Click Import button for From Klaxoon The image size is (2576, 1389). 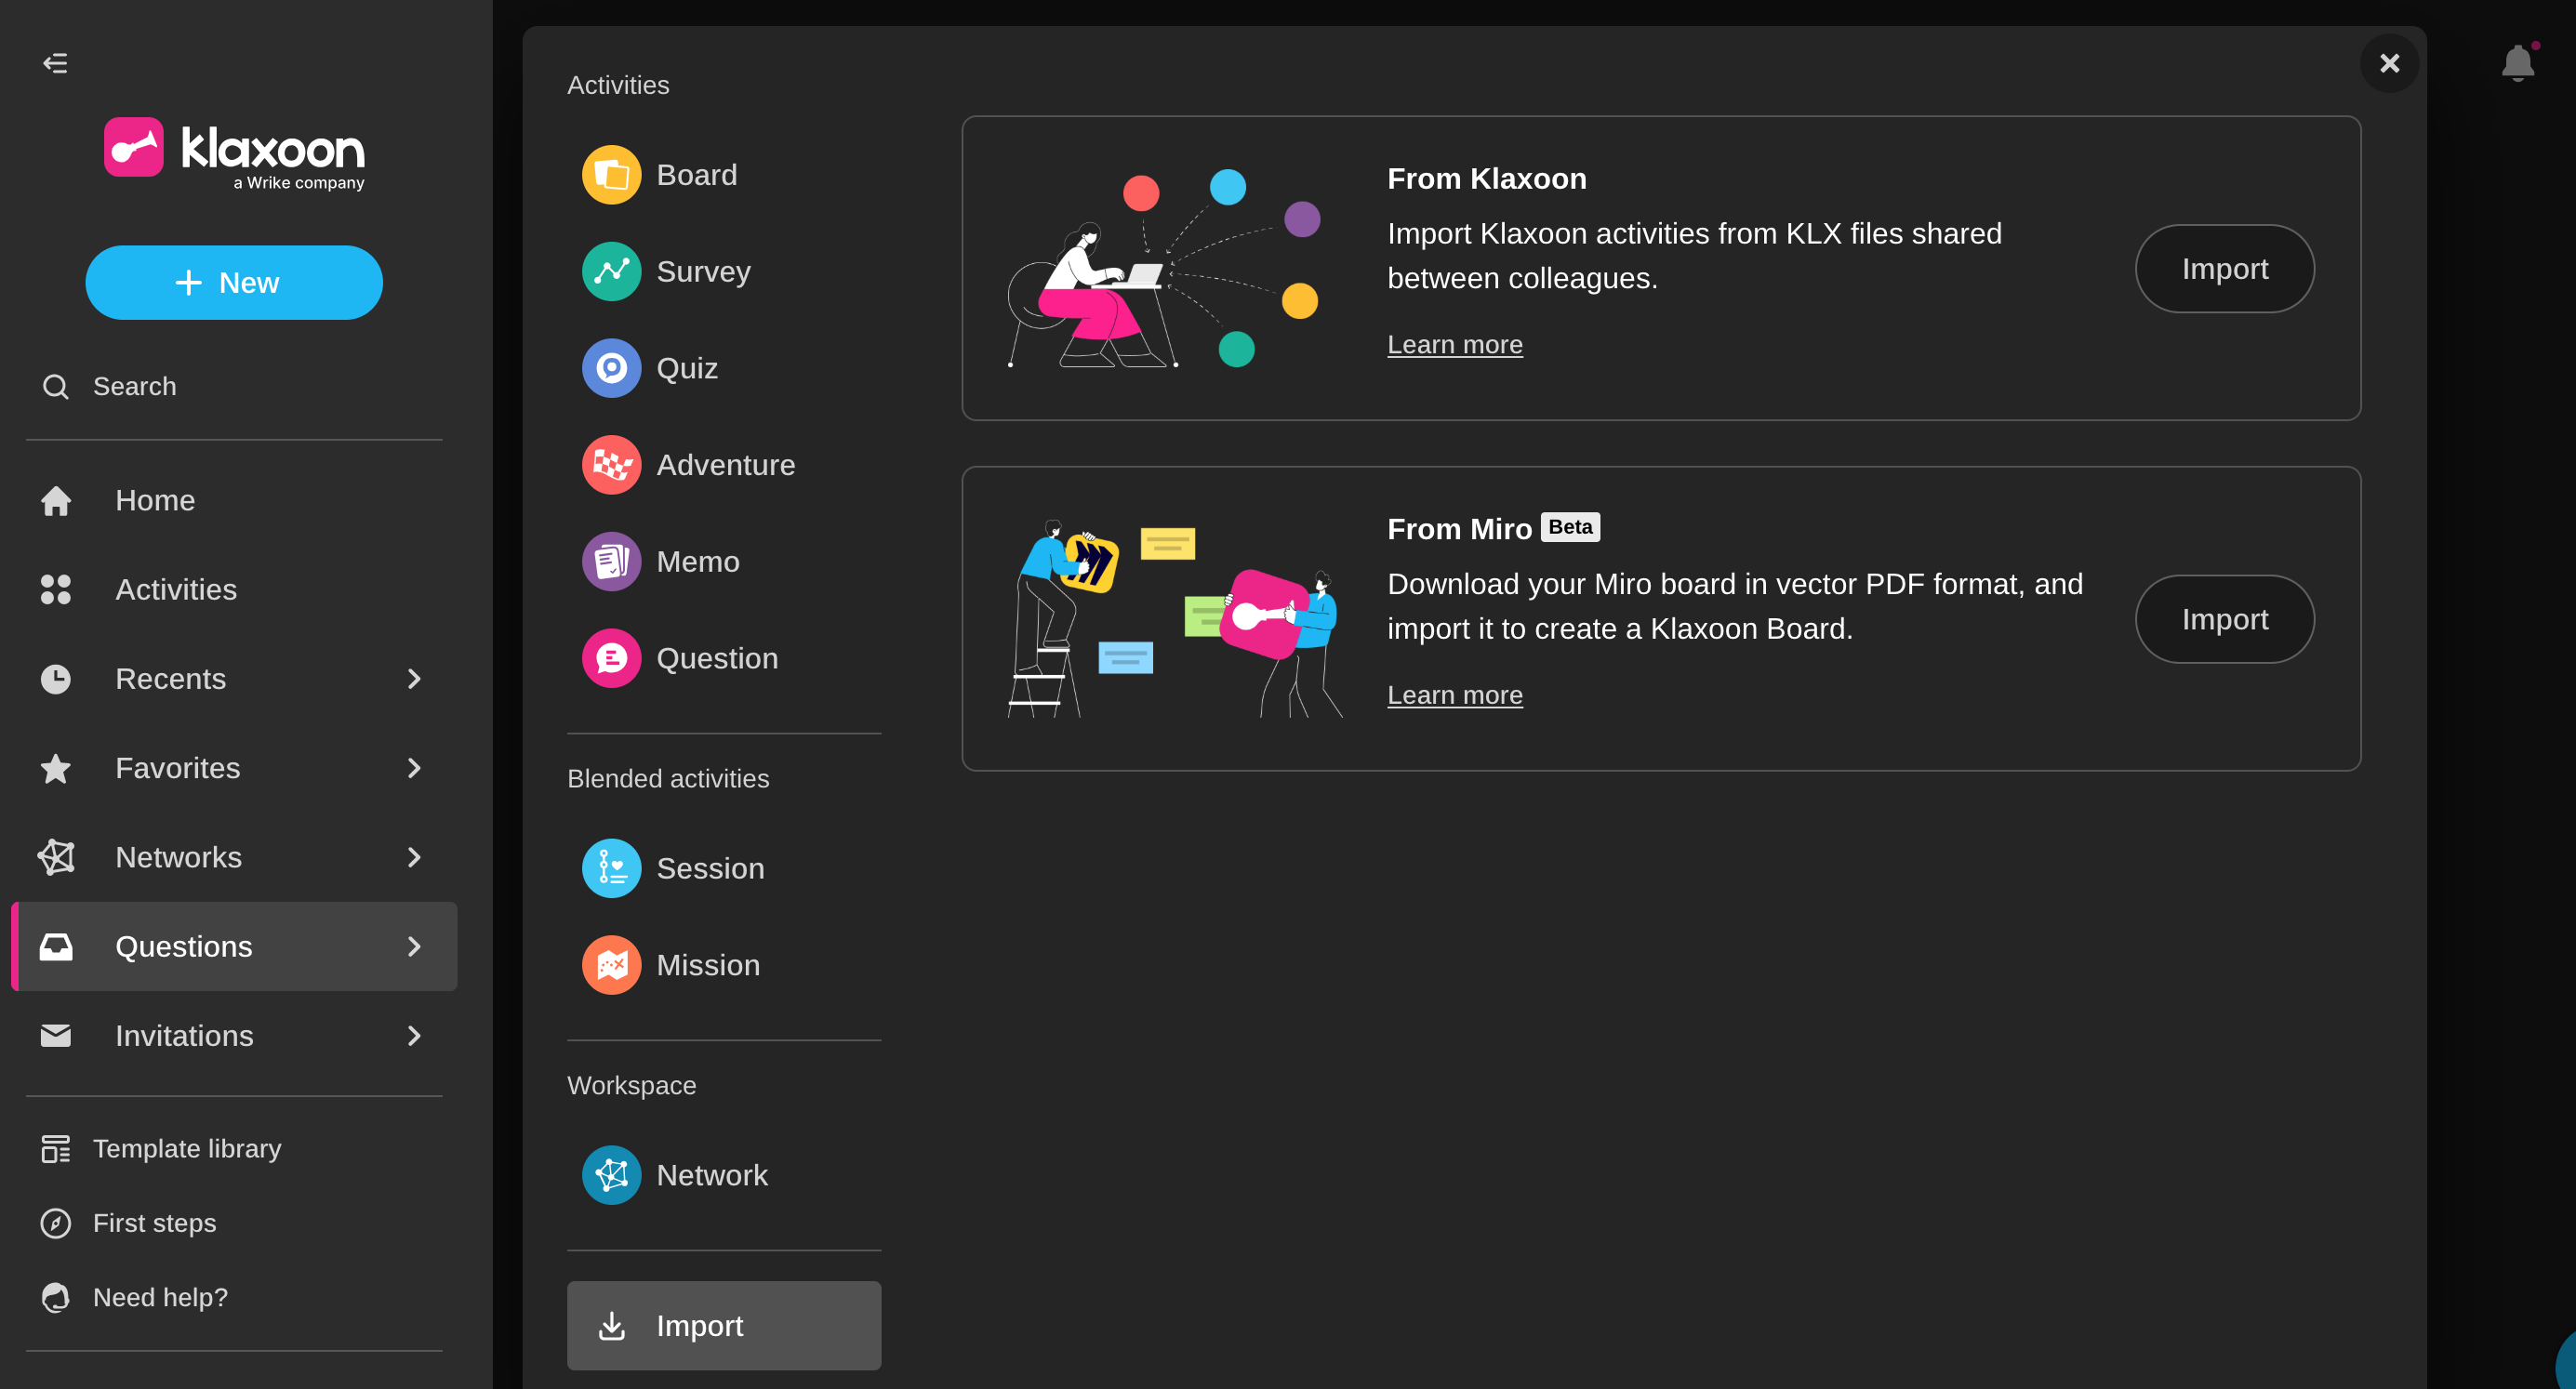pos(2224,269)
